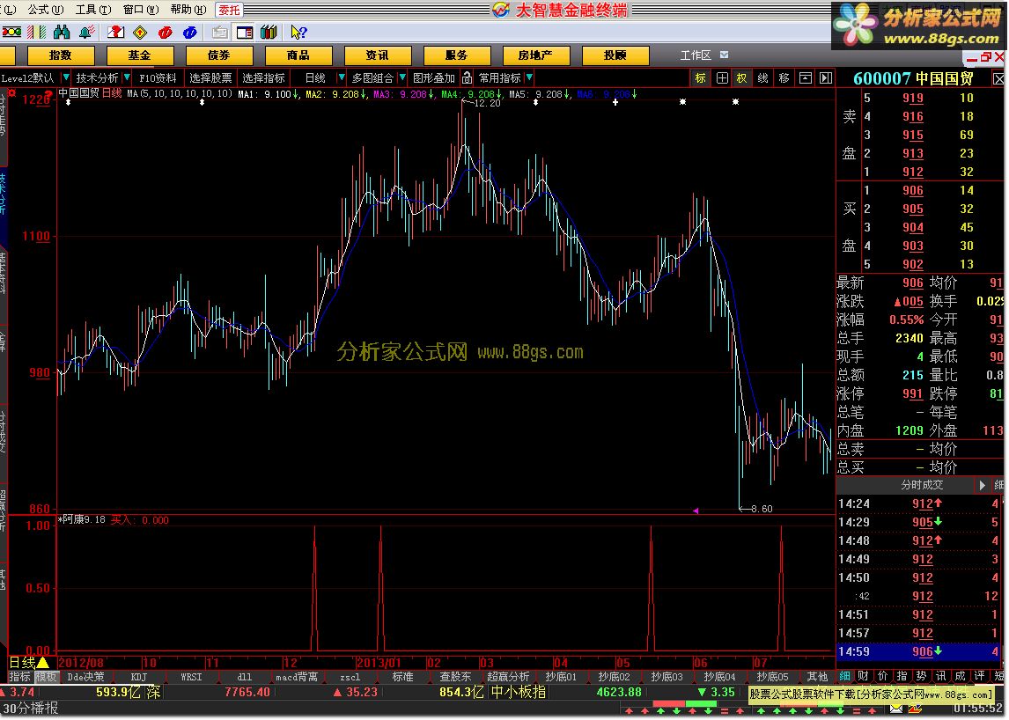Viewport: 1009px width, 720px height.
Task: Click the 日线 yellow triangle at bottom left
Action: point(43,662)
